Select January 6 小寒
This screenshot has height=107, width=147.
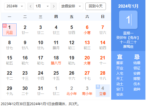(87, 30)
